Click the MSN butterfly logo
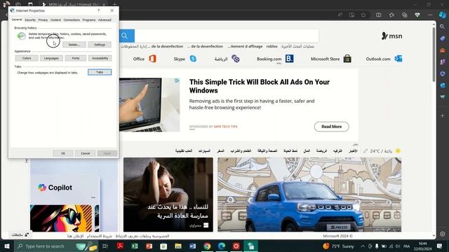The width and height of the screenshot is (449, 252). point(391,36)
